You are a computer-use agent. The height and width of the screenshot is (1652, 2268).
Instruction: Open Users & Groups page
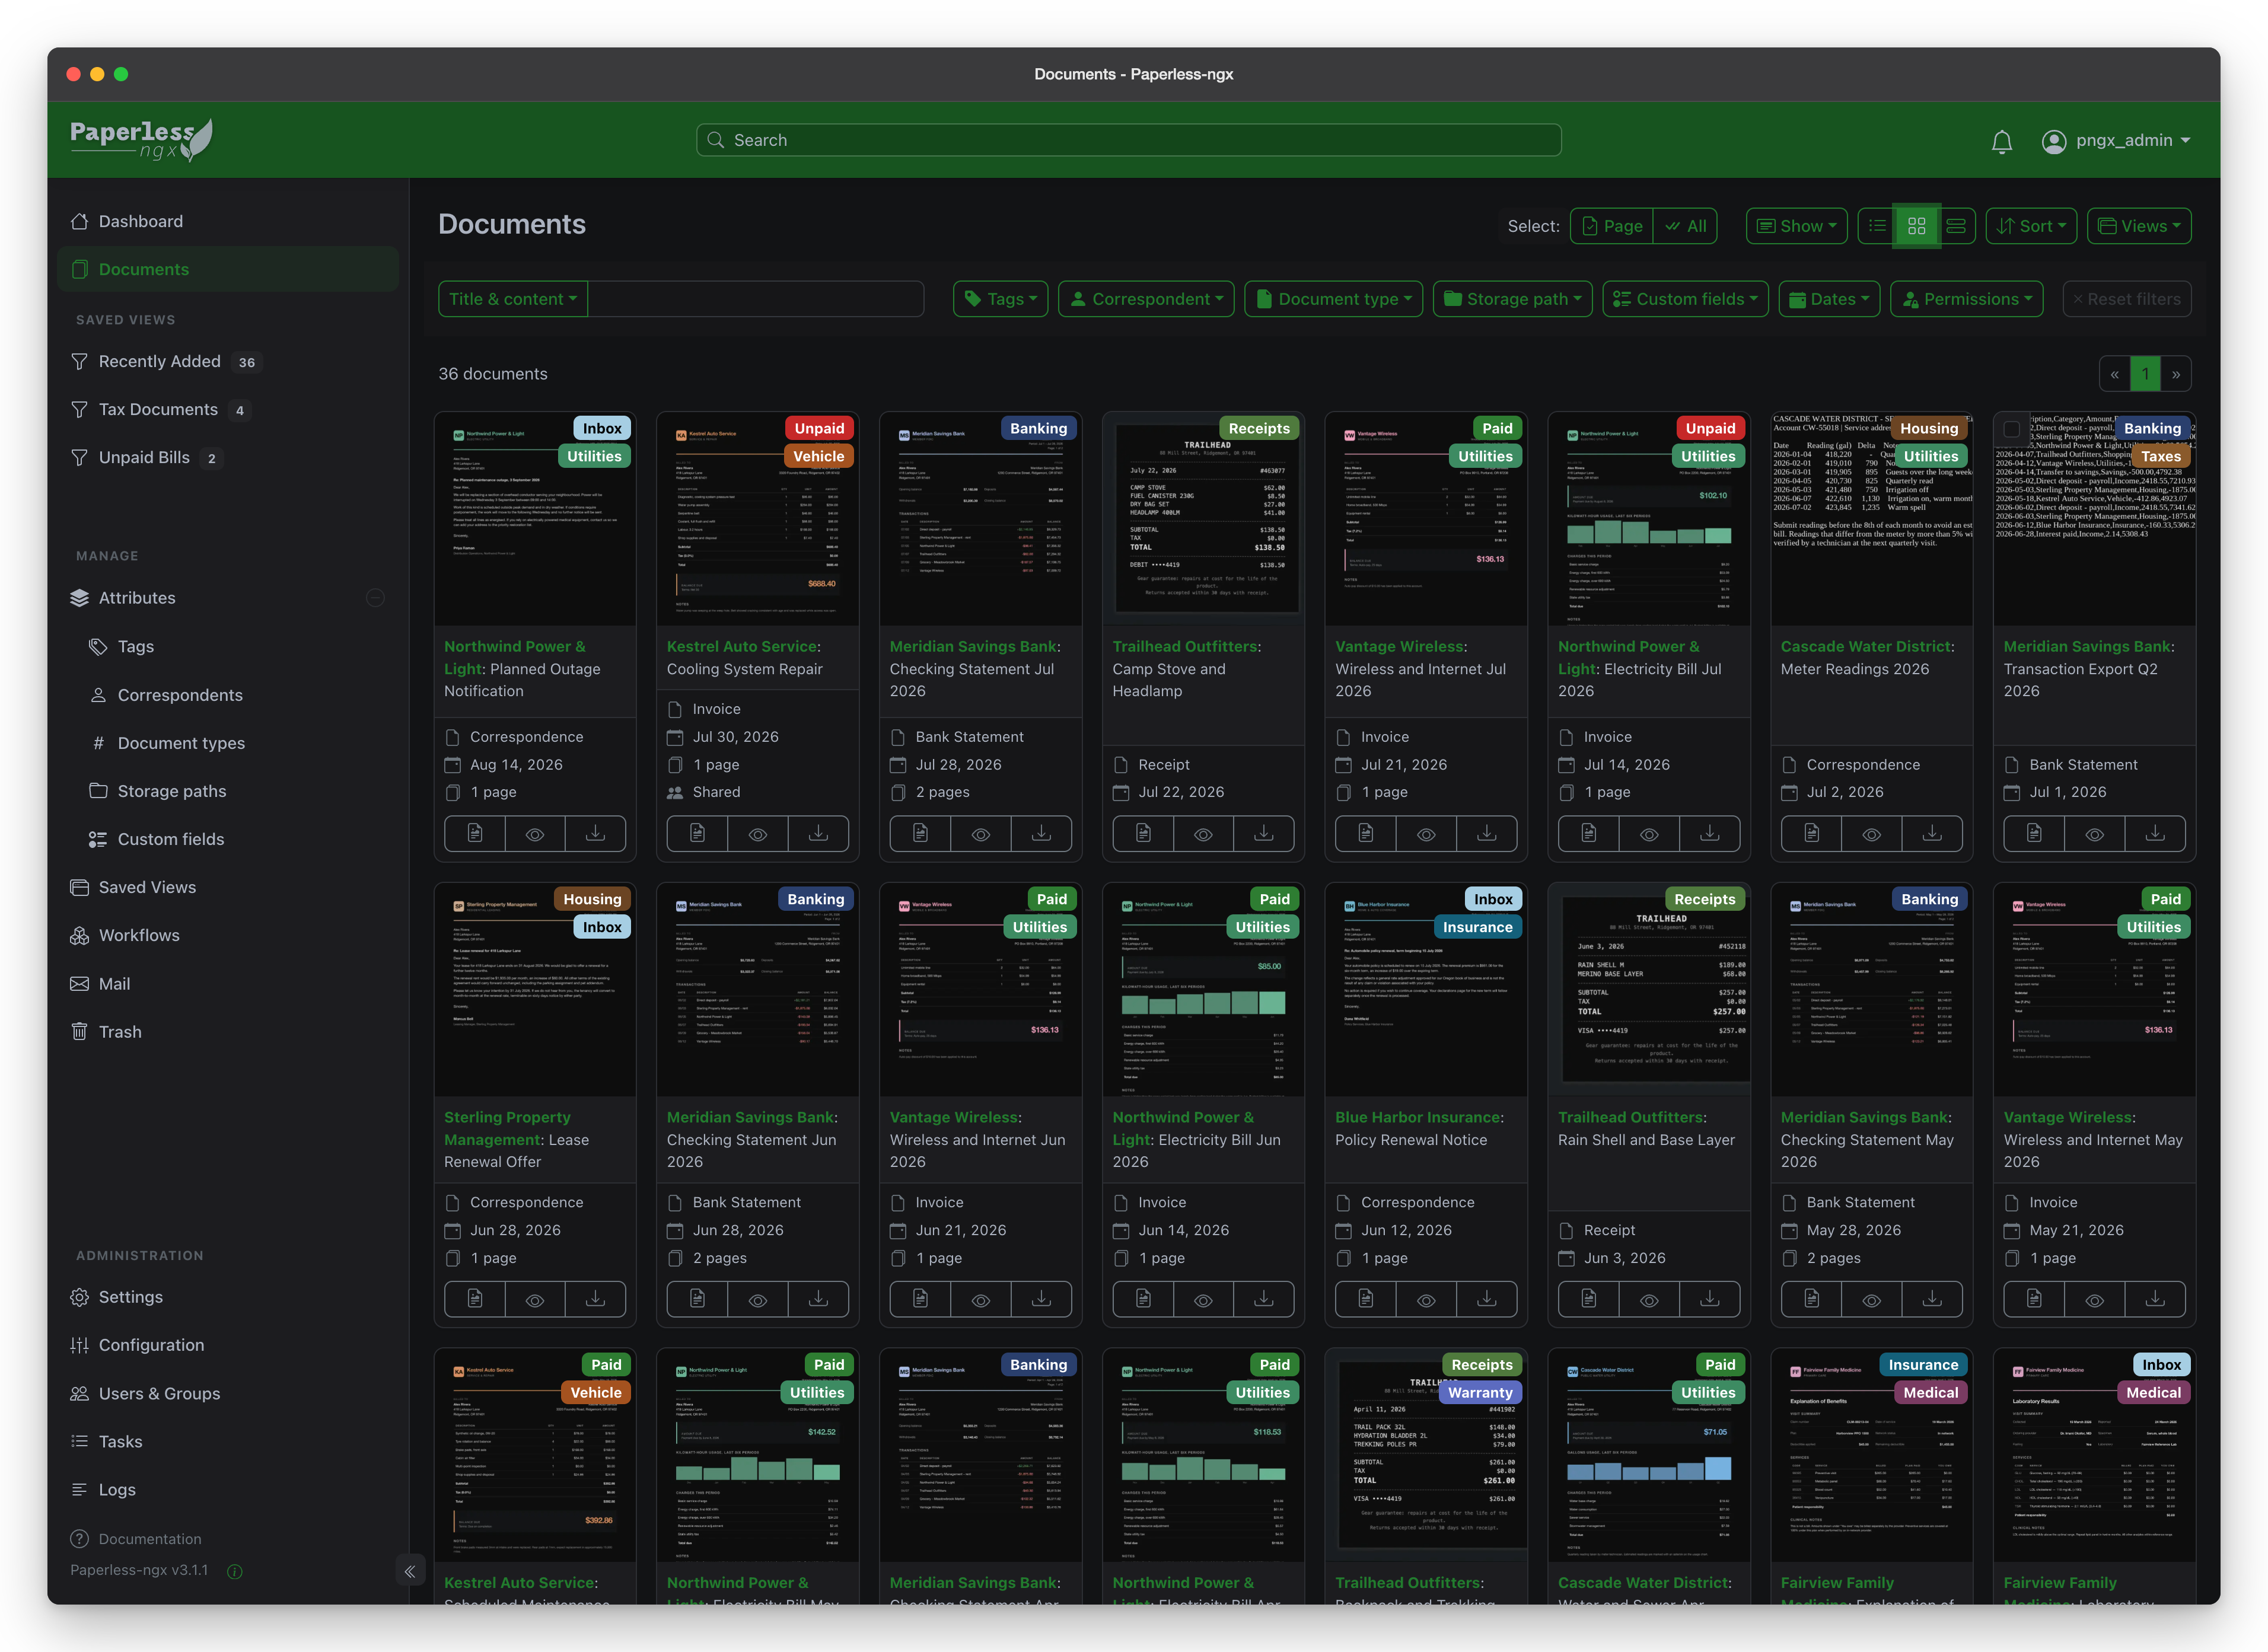click(x=159, y=1393)
